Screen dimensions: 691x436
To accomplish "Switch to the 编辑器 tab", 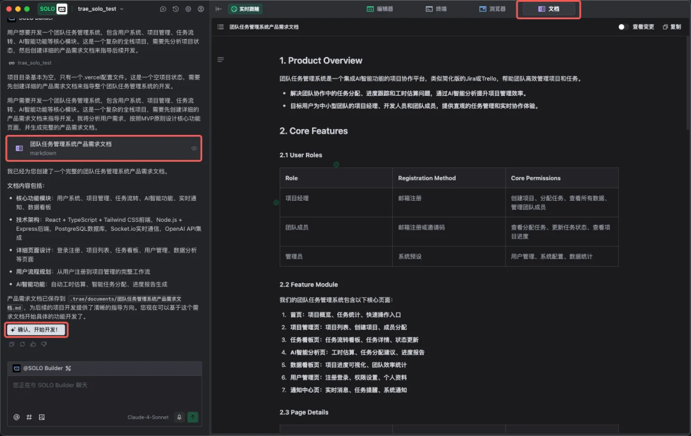I will point(379,9).
